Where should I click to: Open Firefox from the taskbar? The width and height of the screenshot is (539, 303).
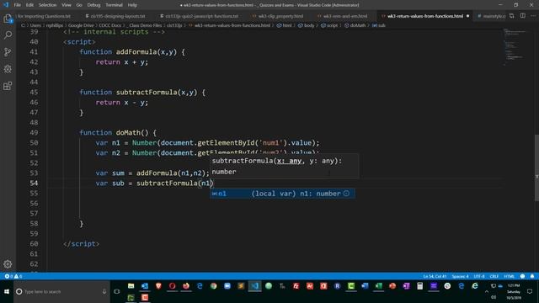[186, 286]
